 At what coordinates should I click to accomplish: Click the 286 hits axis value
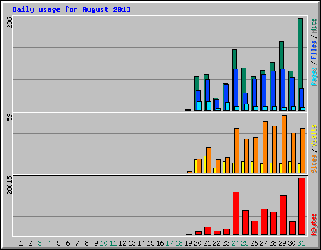(9, 22)
